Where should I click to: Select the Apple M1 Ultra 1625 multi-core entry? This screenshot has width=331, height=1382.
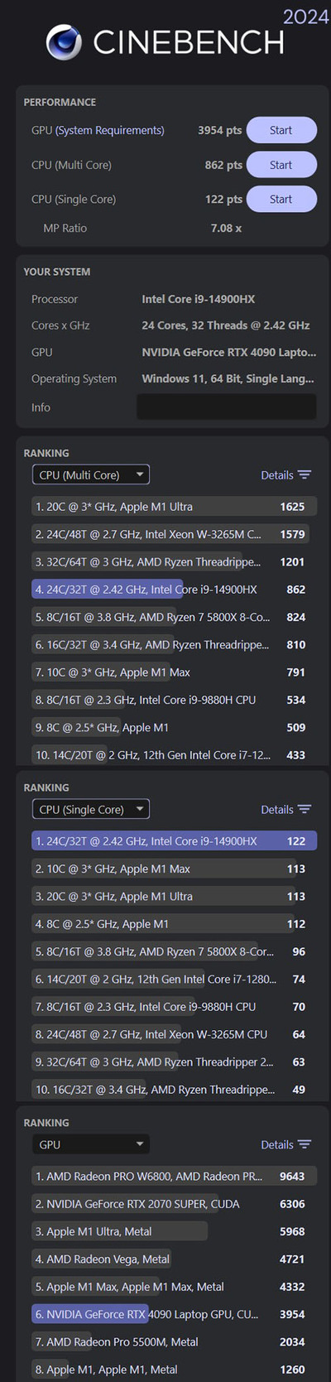coord(174,507)
